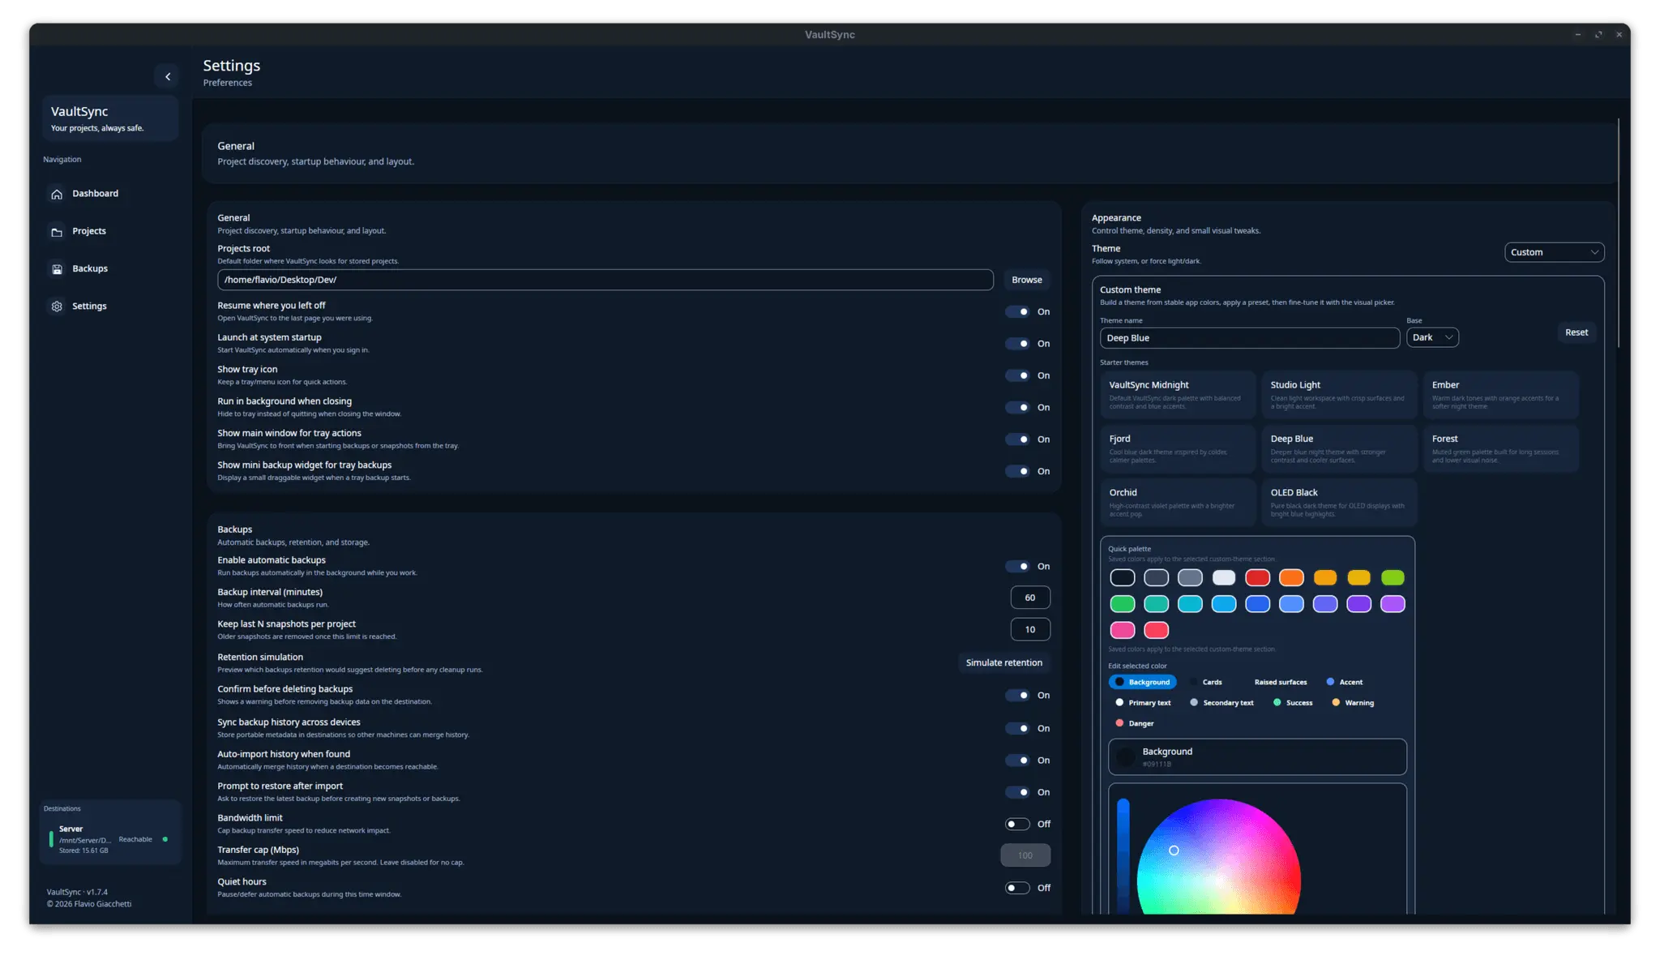Apply the Fjord starter theme

tap(1177, 448)
